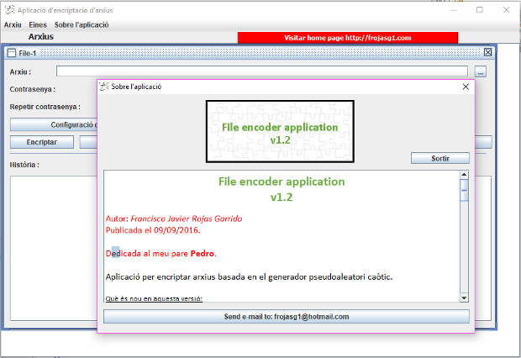521x358 pixels.
Task: Click the Sortir button
Action: [440, 158]
